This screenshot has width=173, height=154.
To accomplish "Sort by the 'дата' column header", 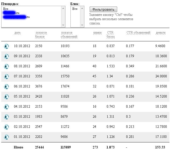I will click(x=17, y=33).
